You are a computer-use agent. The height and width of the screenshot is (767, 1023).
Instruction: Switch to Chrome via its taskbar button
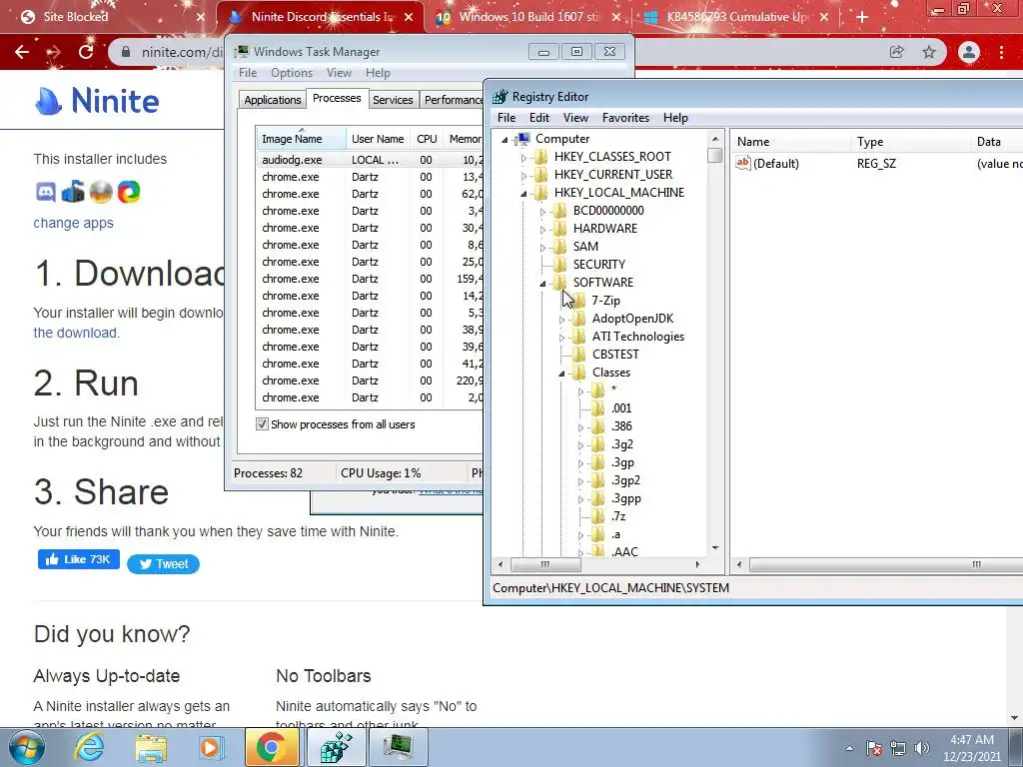[272, 747]
